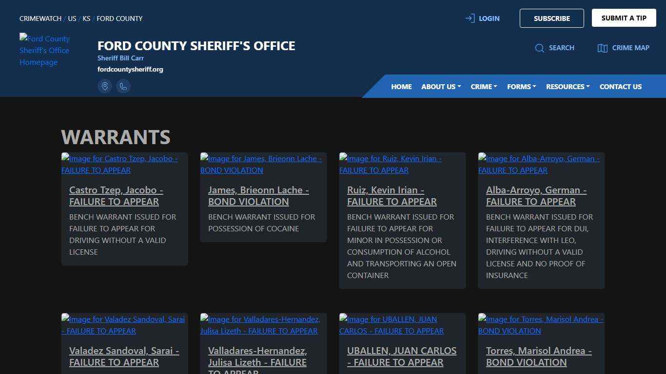666x374 pixels.
Task: Visit the fordcountysheriff.org link
Action: [x=130, y=69]
